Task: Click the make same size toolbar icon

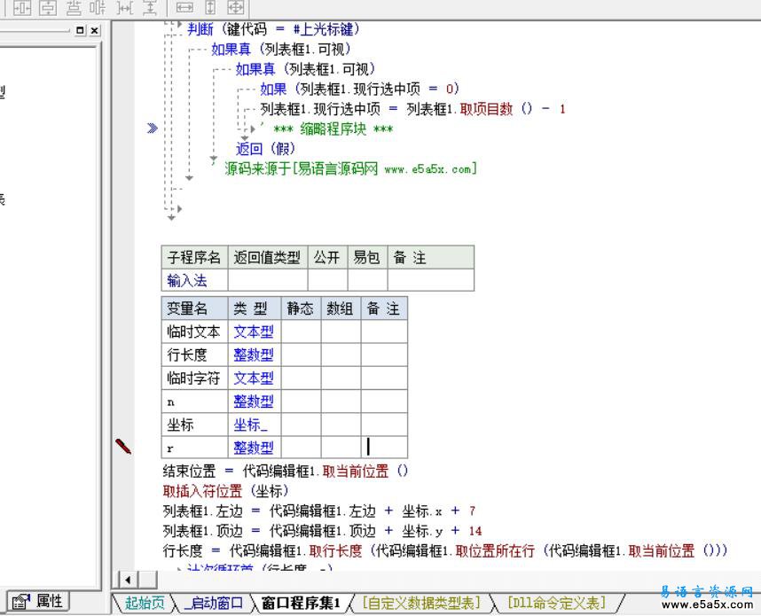Action: click(235, 7)
